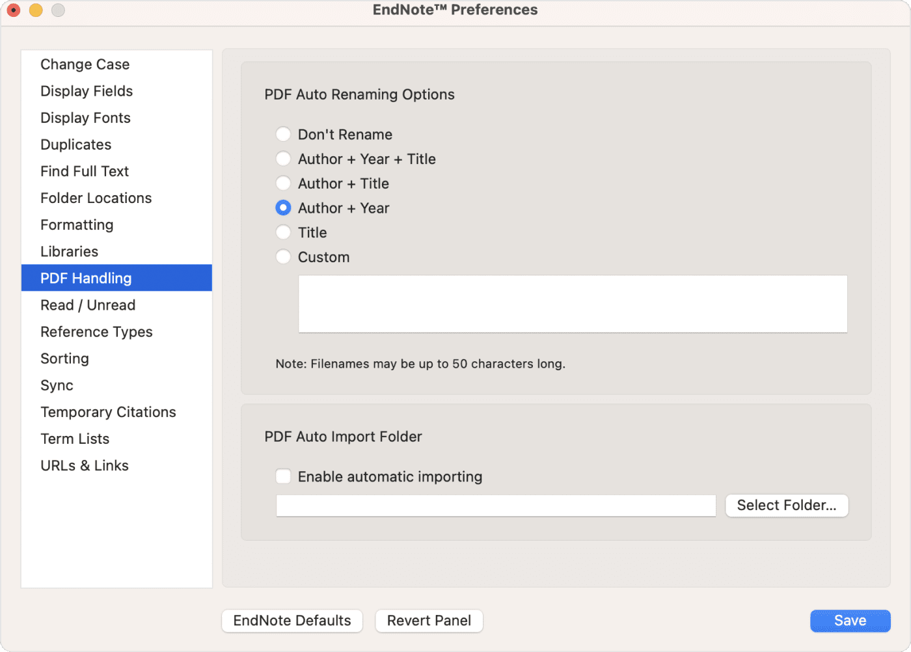
Task: Choose Author + Year + Title renaming
Action: 283,158
